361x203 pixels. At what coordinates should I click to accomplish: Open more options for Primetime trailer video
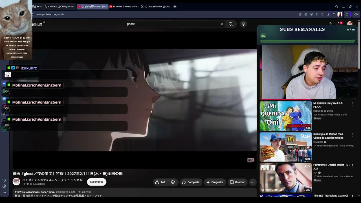pos(353,166)
